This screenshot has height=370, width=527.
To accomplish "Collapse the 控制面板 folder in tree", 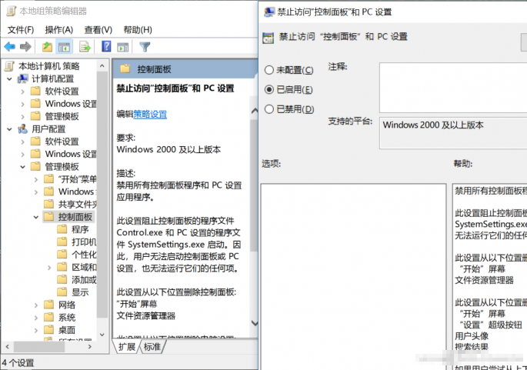I will click(x=36, y=217).
